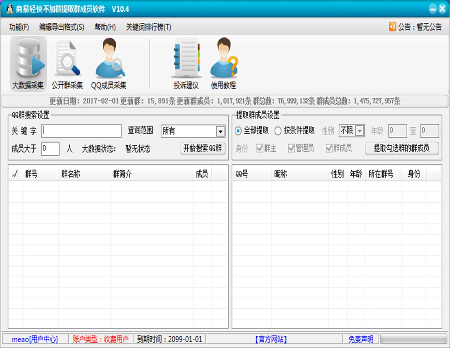Click the 开始搜索QQ群 button

click(x=203, y=148)
